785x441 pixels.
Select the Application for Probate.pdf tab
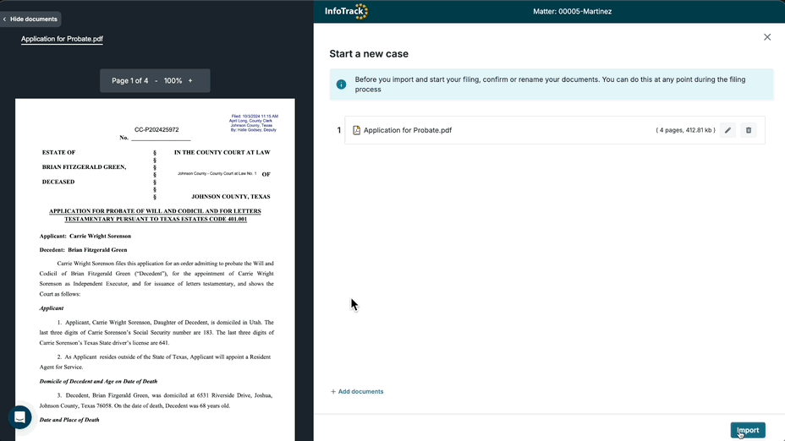click(x=62, y=39)
